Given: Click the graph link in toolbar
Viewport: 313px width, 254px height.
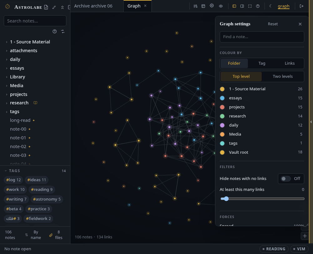Looking at the screenshot, I should point(284,6).
